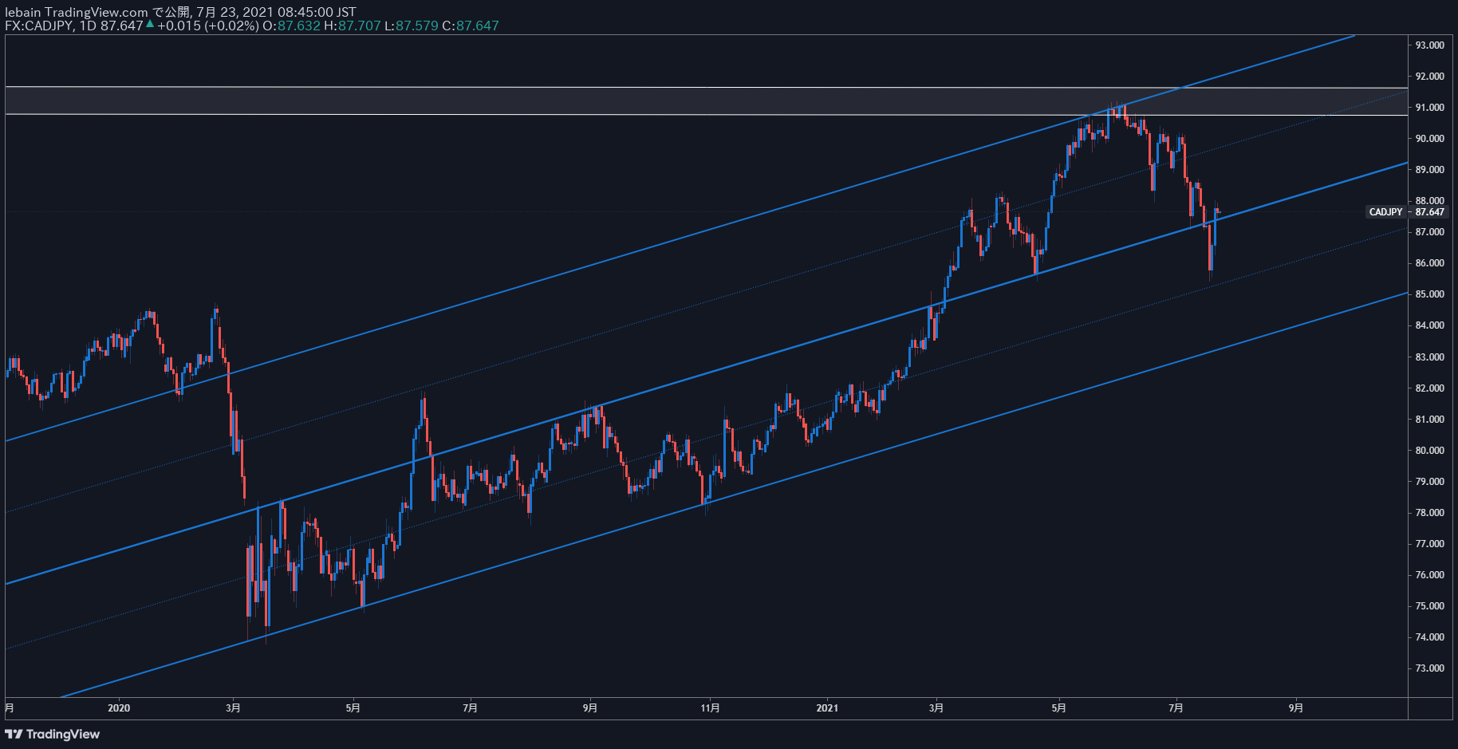Click the 85.000 price axis label
Screen dimensions: 1458x749
[x=1429, y=294]
